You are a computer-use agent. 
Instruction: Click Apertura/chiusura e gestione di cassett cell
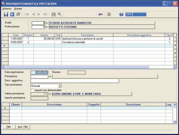[x=87, y=39]
